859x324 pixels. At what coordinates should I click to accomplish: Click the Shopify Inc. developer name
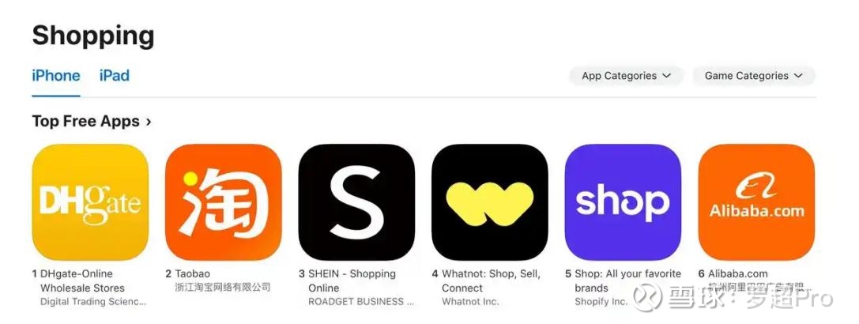point(601,302)
